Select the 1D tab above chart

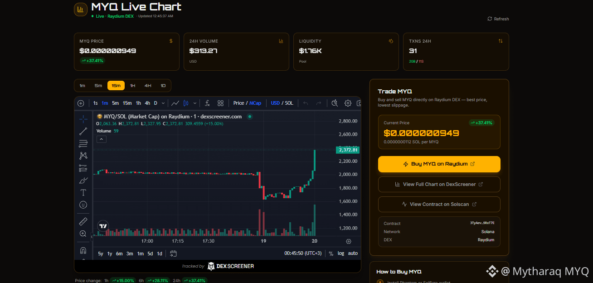[163, 86]
